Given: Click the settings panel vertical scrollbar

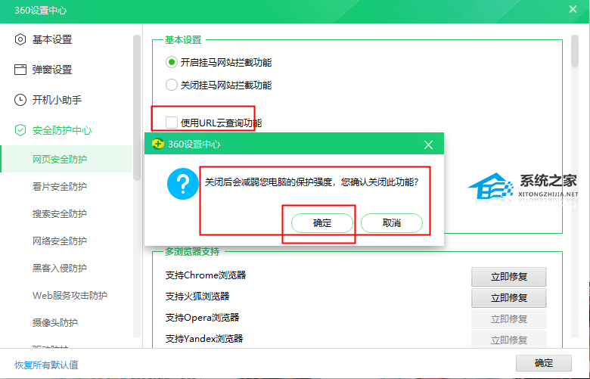Looking at the screenshot, I should click(x=574, y=51).
